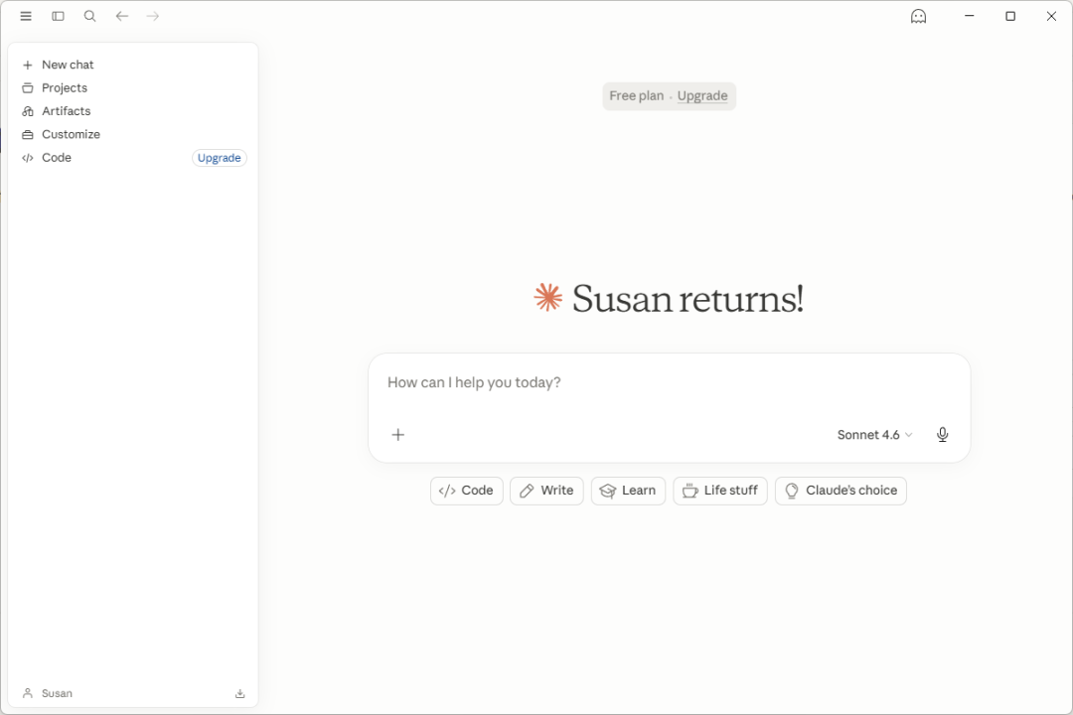Select the Code suggestion chip
Viewport: 1073px width, 715px height.
467,491
